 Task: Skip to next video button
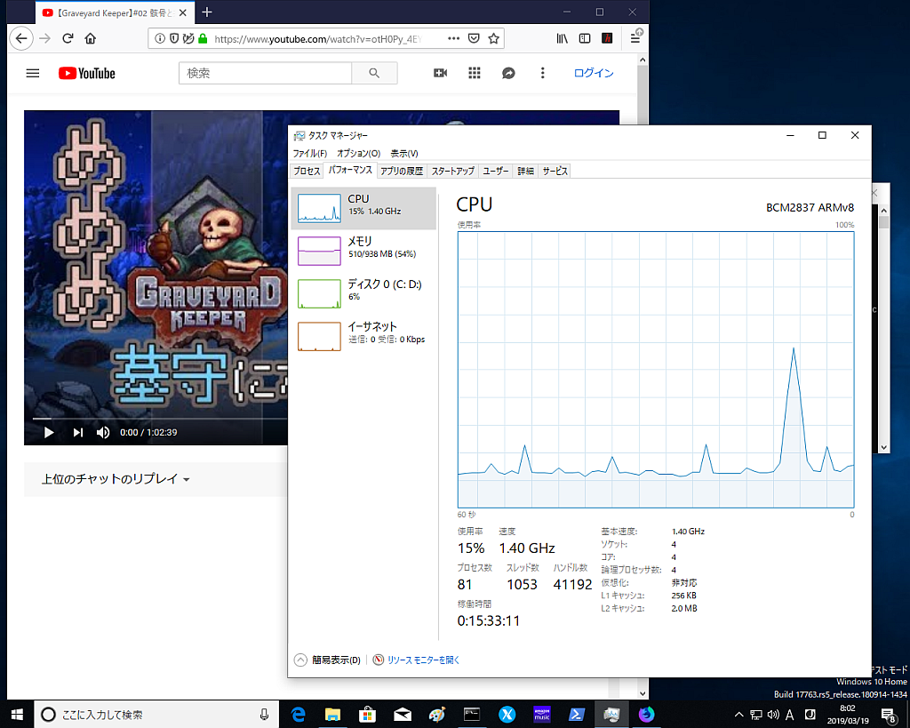click(x=78, y=433)
